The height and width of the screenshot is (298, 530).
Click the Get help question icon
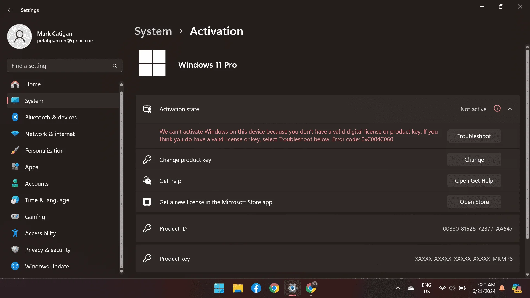point(147,180)
